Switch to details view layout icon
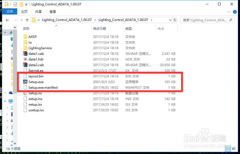 click(228, 149)
